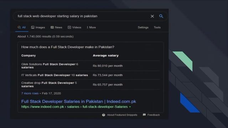Click the 'Company' column header
Viewport: 228px width, 128px height.
click(28, 55)
